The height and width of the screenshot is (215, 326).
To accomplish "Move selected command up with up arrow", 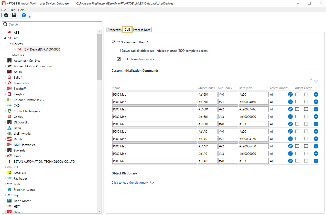I will pyautogui.click(x=311, y=80).
